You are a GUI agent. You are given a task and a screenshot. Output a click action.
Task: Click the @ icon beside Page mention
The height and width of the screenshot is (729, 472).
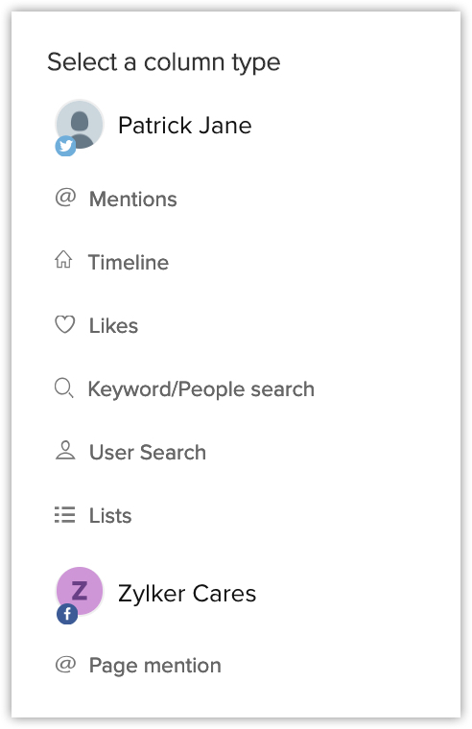(x=65, y=664)
